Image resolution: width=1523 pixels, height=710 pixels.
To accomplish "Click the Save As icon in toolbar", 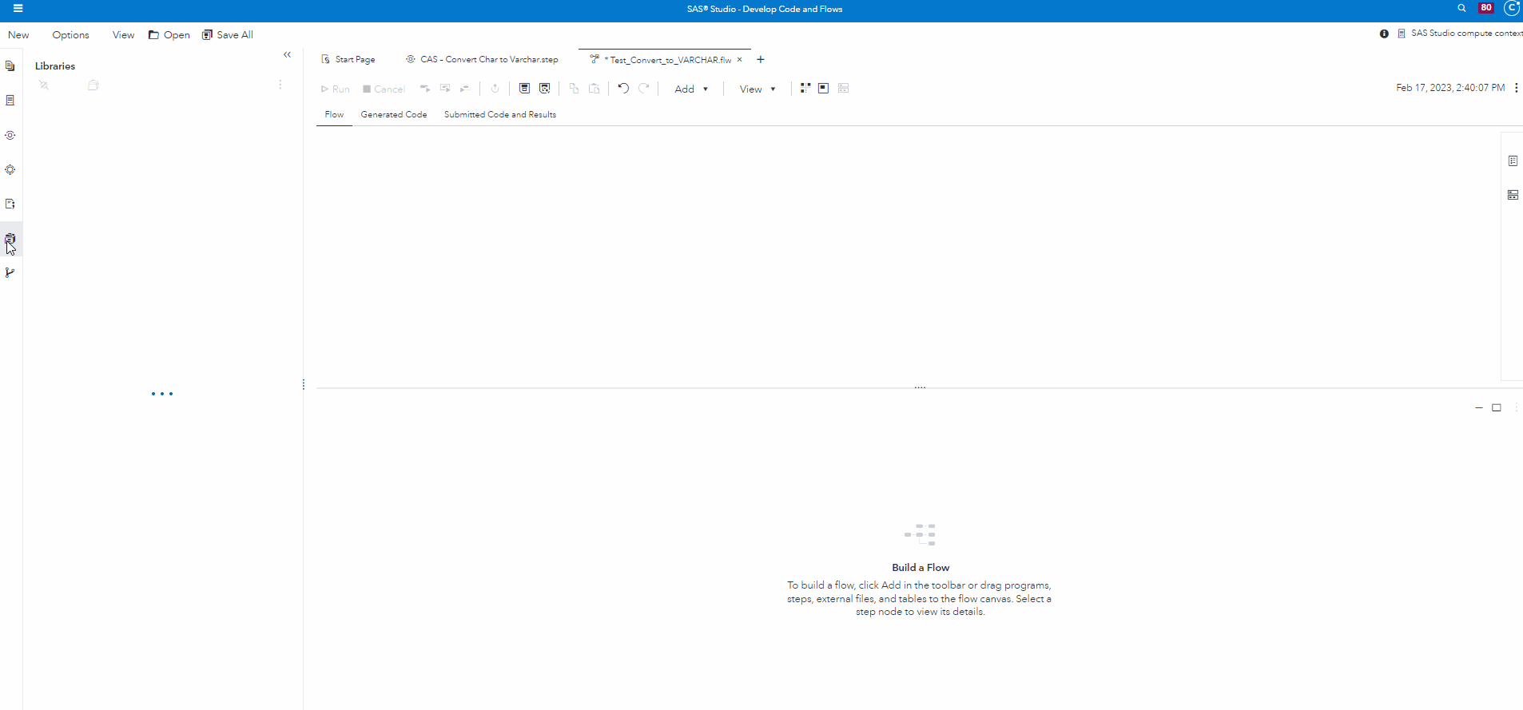I will pos(545,89).
